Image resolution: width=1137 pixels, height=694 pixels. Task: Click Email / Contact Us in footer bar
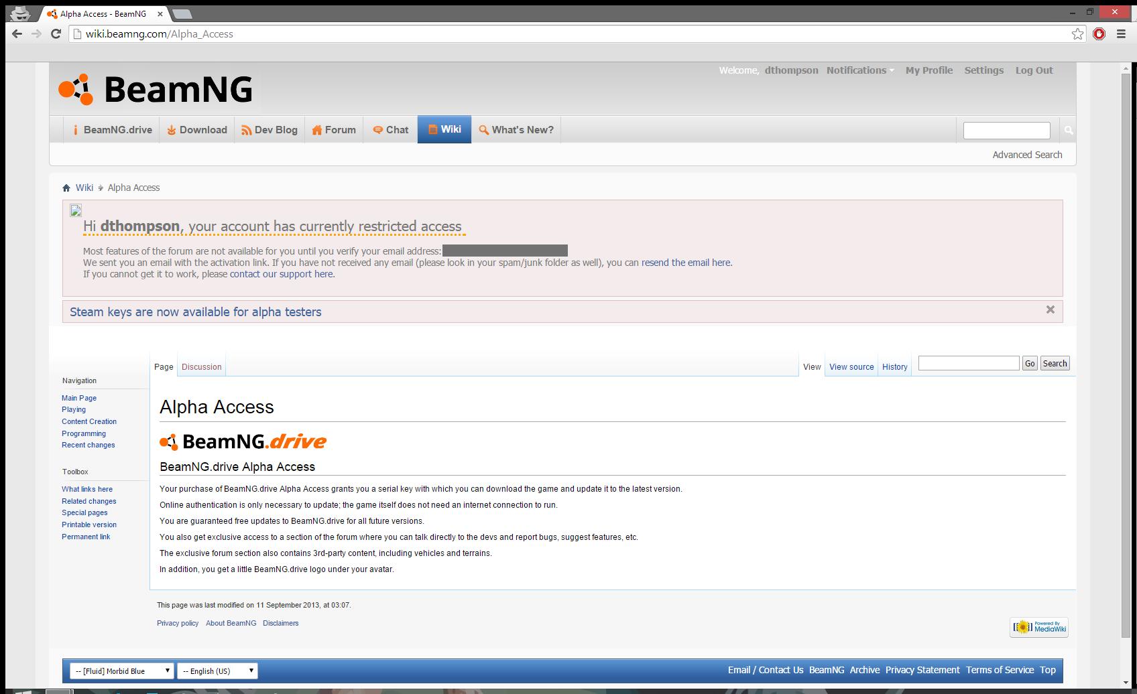[x=766, y=670]
